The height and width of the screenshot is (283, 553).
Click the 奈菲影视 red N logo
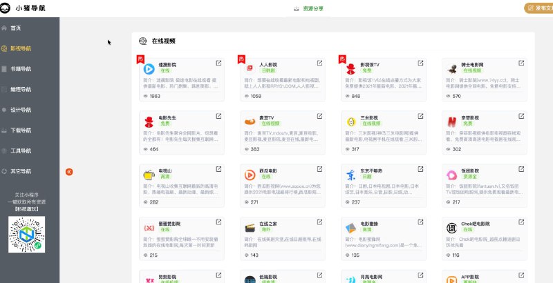(x=451, y=121)
